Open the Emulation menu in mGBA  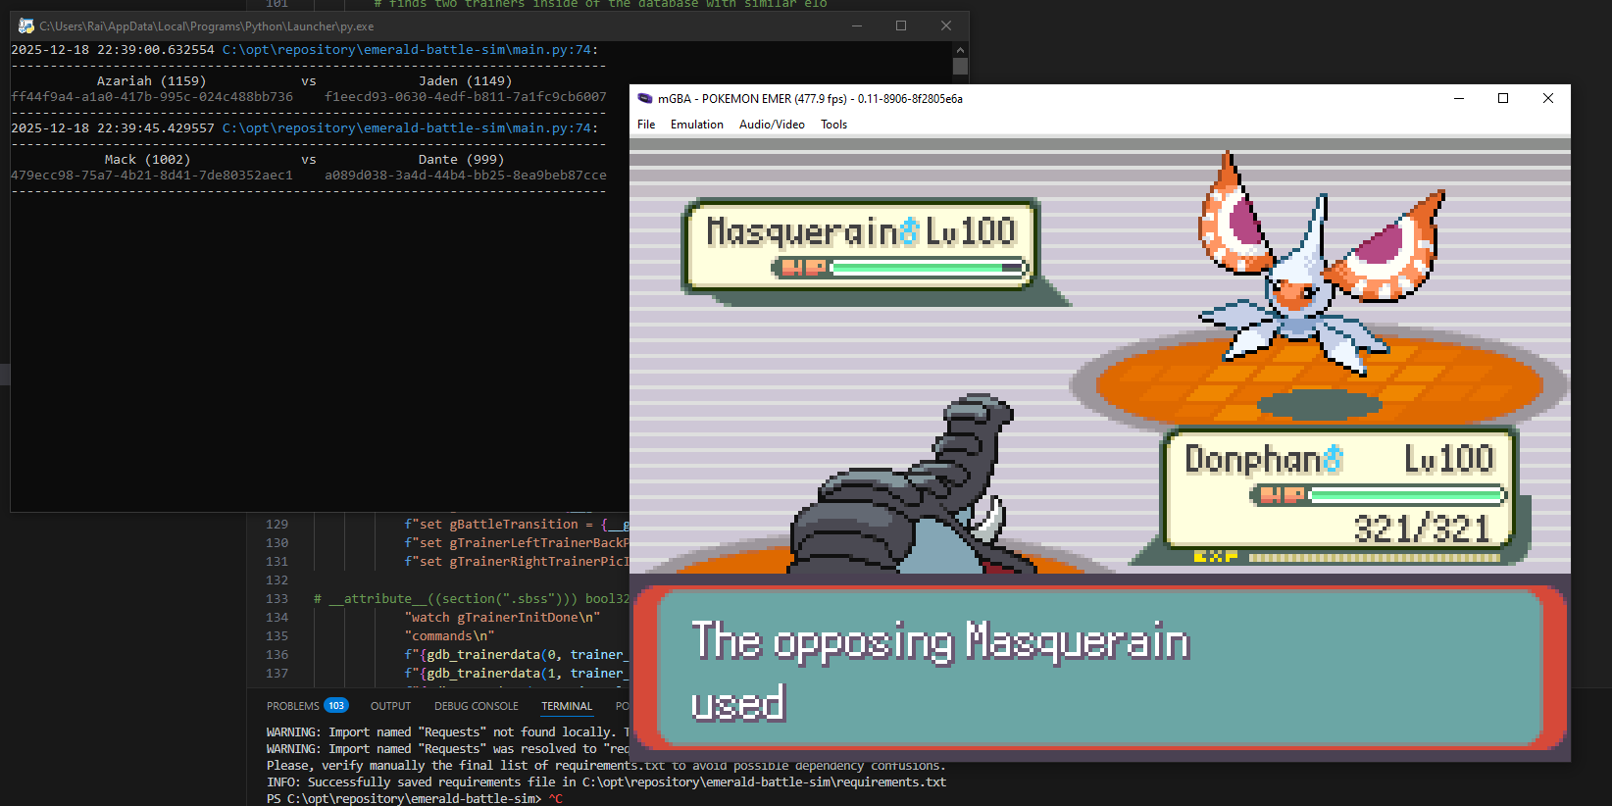tap(697, 125)
